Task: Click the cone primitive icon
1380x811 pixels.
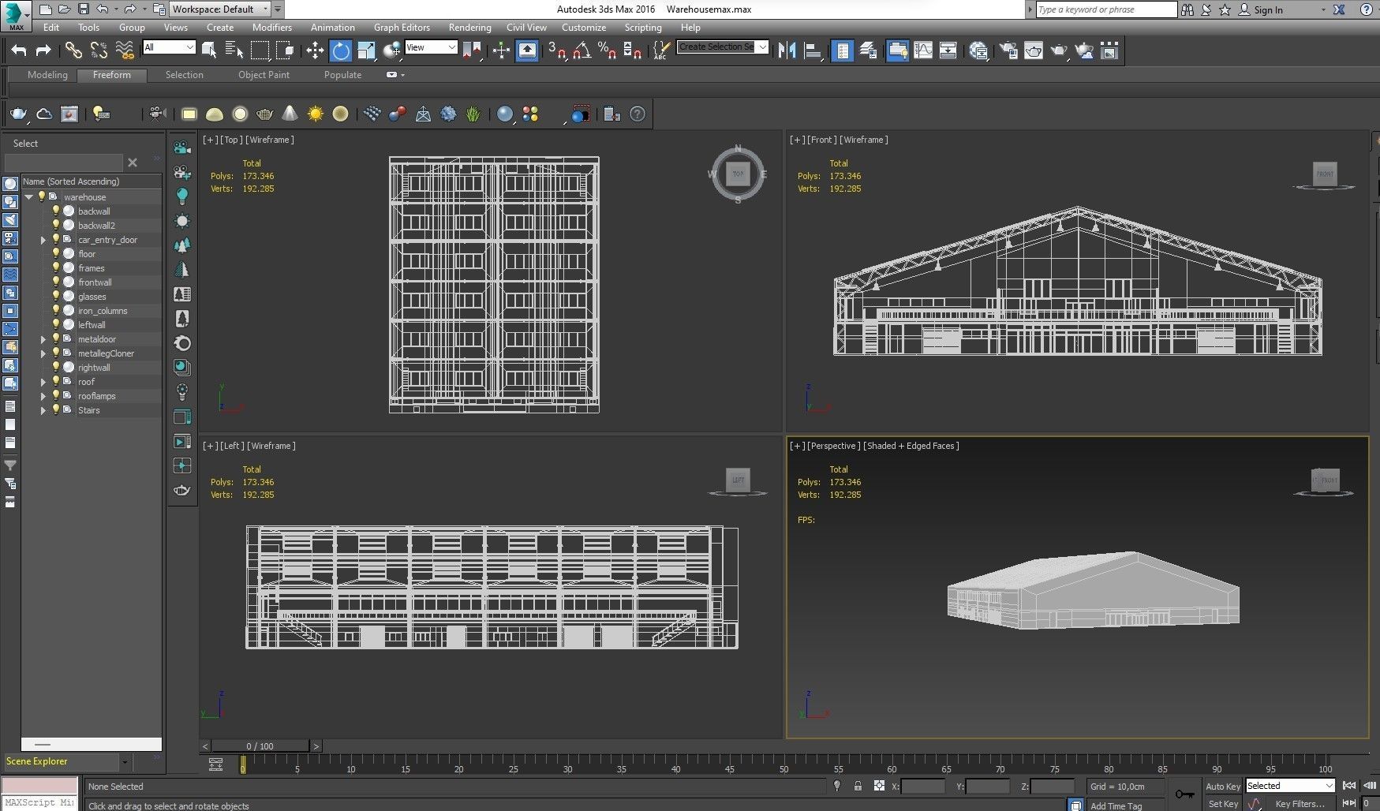Action: coord(290,114)
